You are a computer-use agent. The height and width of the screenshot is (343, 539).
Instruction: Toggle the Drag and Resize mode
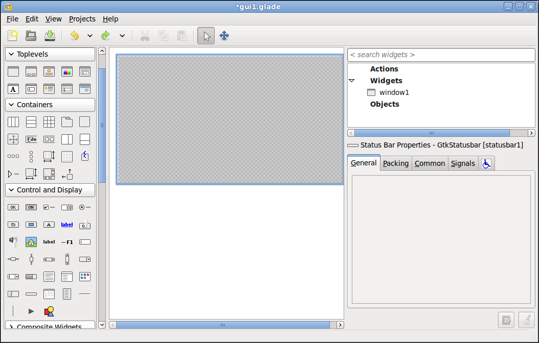[224, 36]
